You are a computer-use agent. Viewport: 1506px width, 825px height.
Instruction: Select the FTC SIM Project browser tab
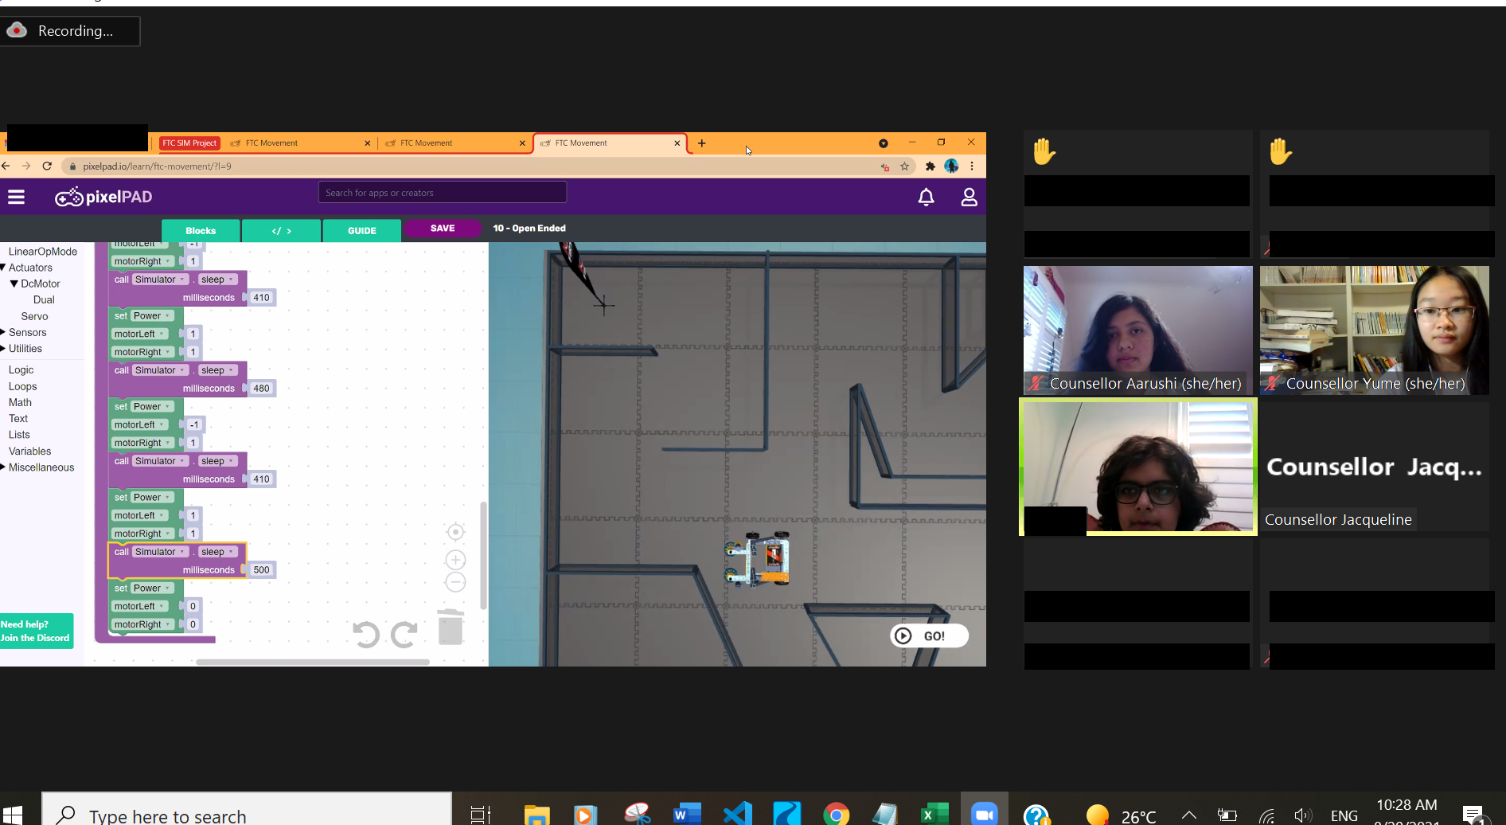pos(189,143)
